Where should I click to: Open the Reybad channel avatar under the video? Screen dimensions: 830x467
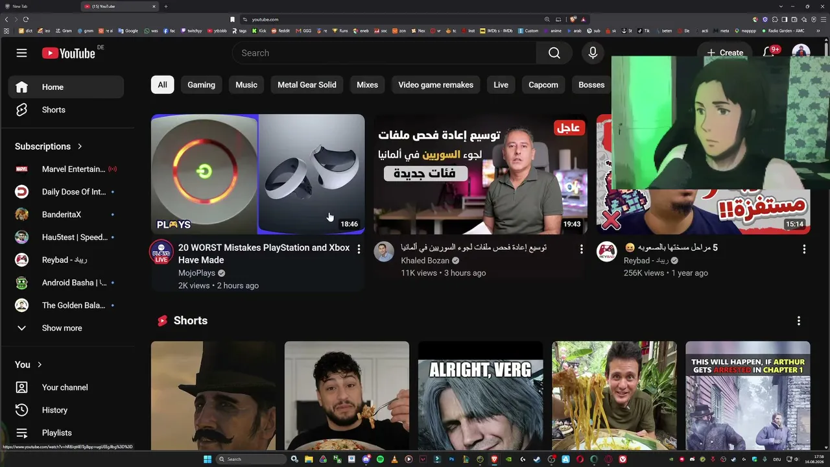coord(606,252)
